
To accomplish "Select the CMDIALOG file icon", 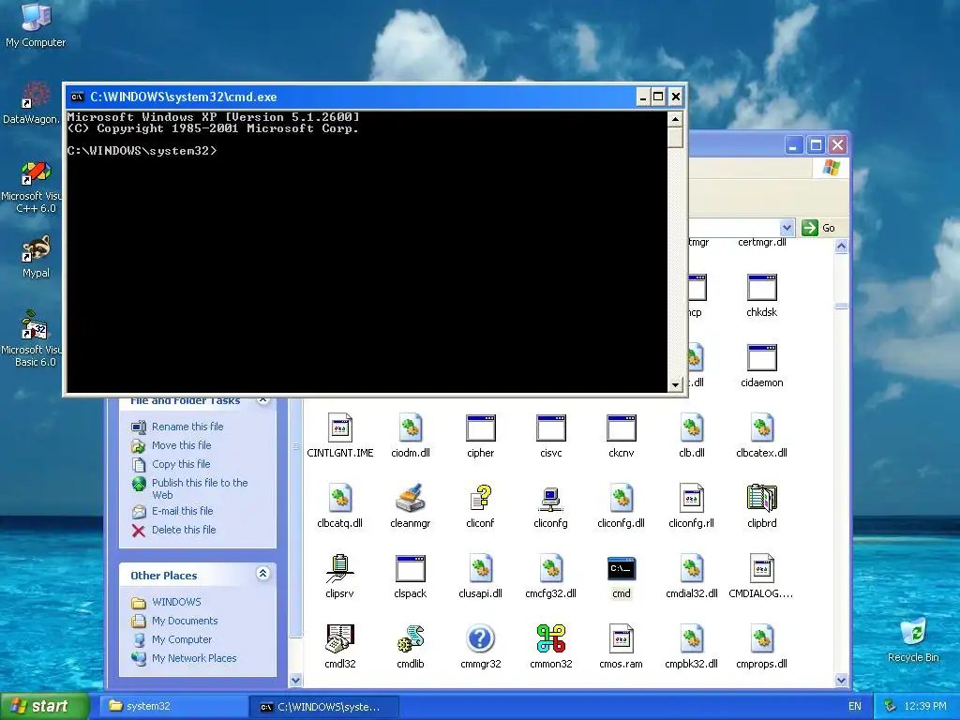I will coord(761,569).
